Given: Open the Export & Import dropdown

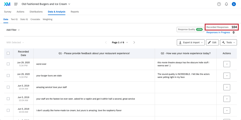Looking at the screenshot, I should coord(191,42).
